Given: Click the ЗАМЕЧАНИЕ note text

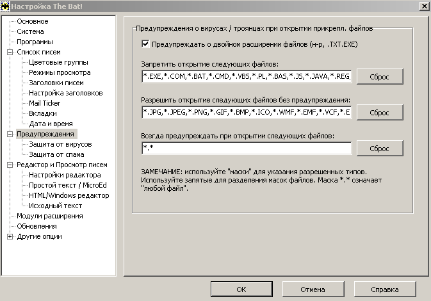Looking at the screenshot, I should coord(261,180).
